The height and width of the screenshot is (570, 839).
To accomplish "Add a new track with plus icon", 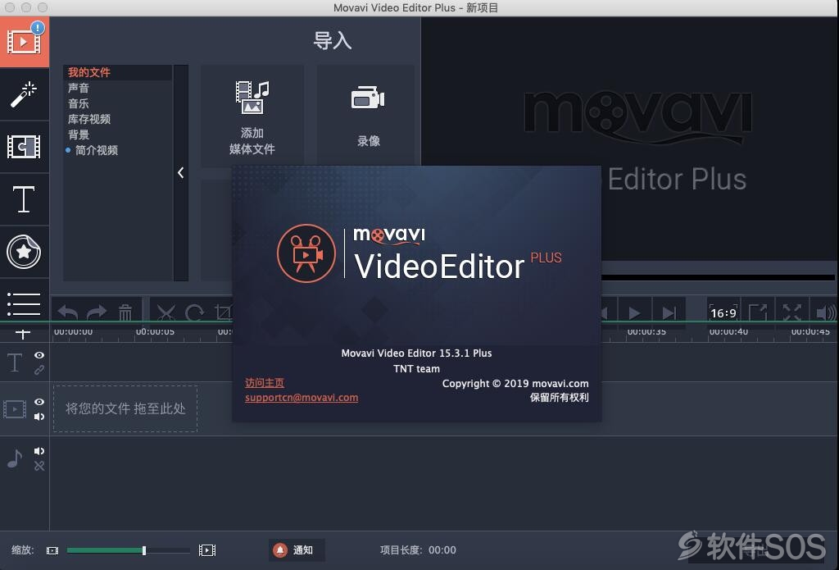I will pos(23,335).
